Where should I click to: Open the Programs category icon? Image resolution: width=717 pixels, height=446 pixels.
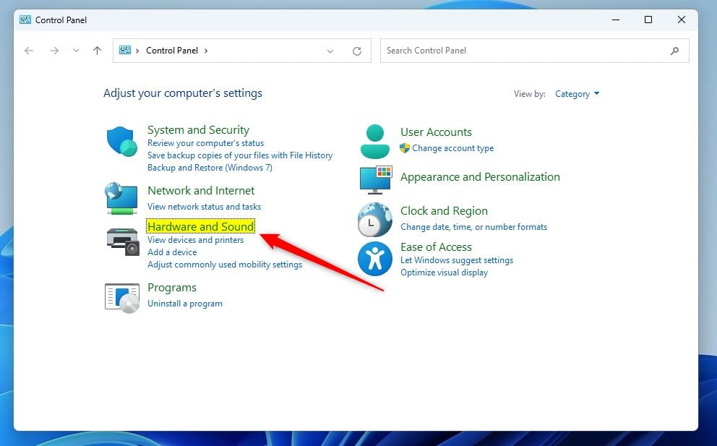point(122,298)
